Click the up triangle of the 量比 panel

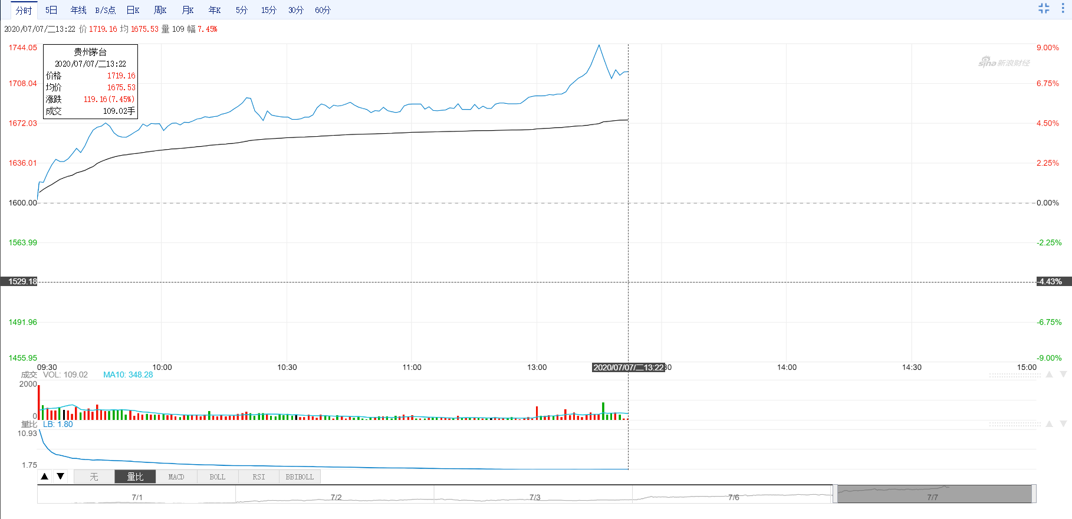pos(1049,424)
